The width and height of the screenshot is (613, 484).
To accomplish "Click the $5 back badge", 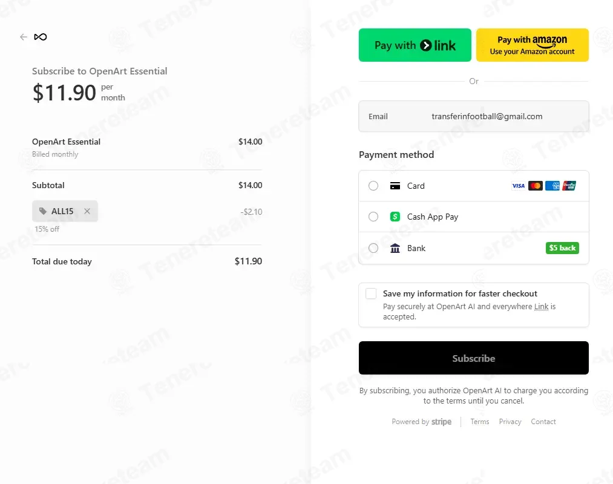I will click(562, 248).
